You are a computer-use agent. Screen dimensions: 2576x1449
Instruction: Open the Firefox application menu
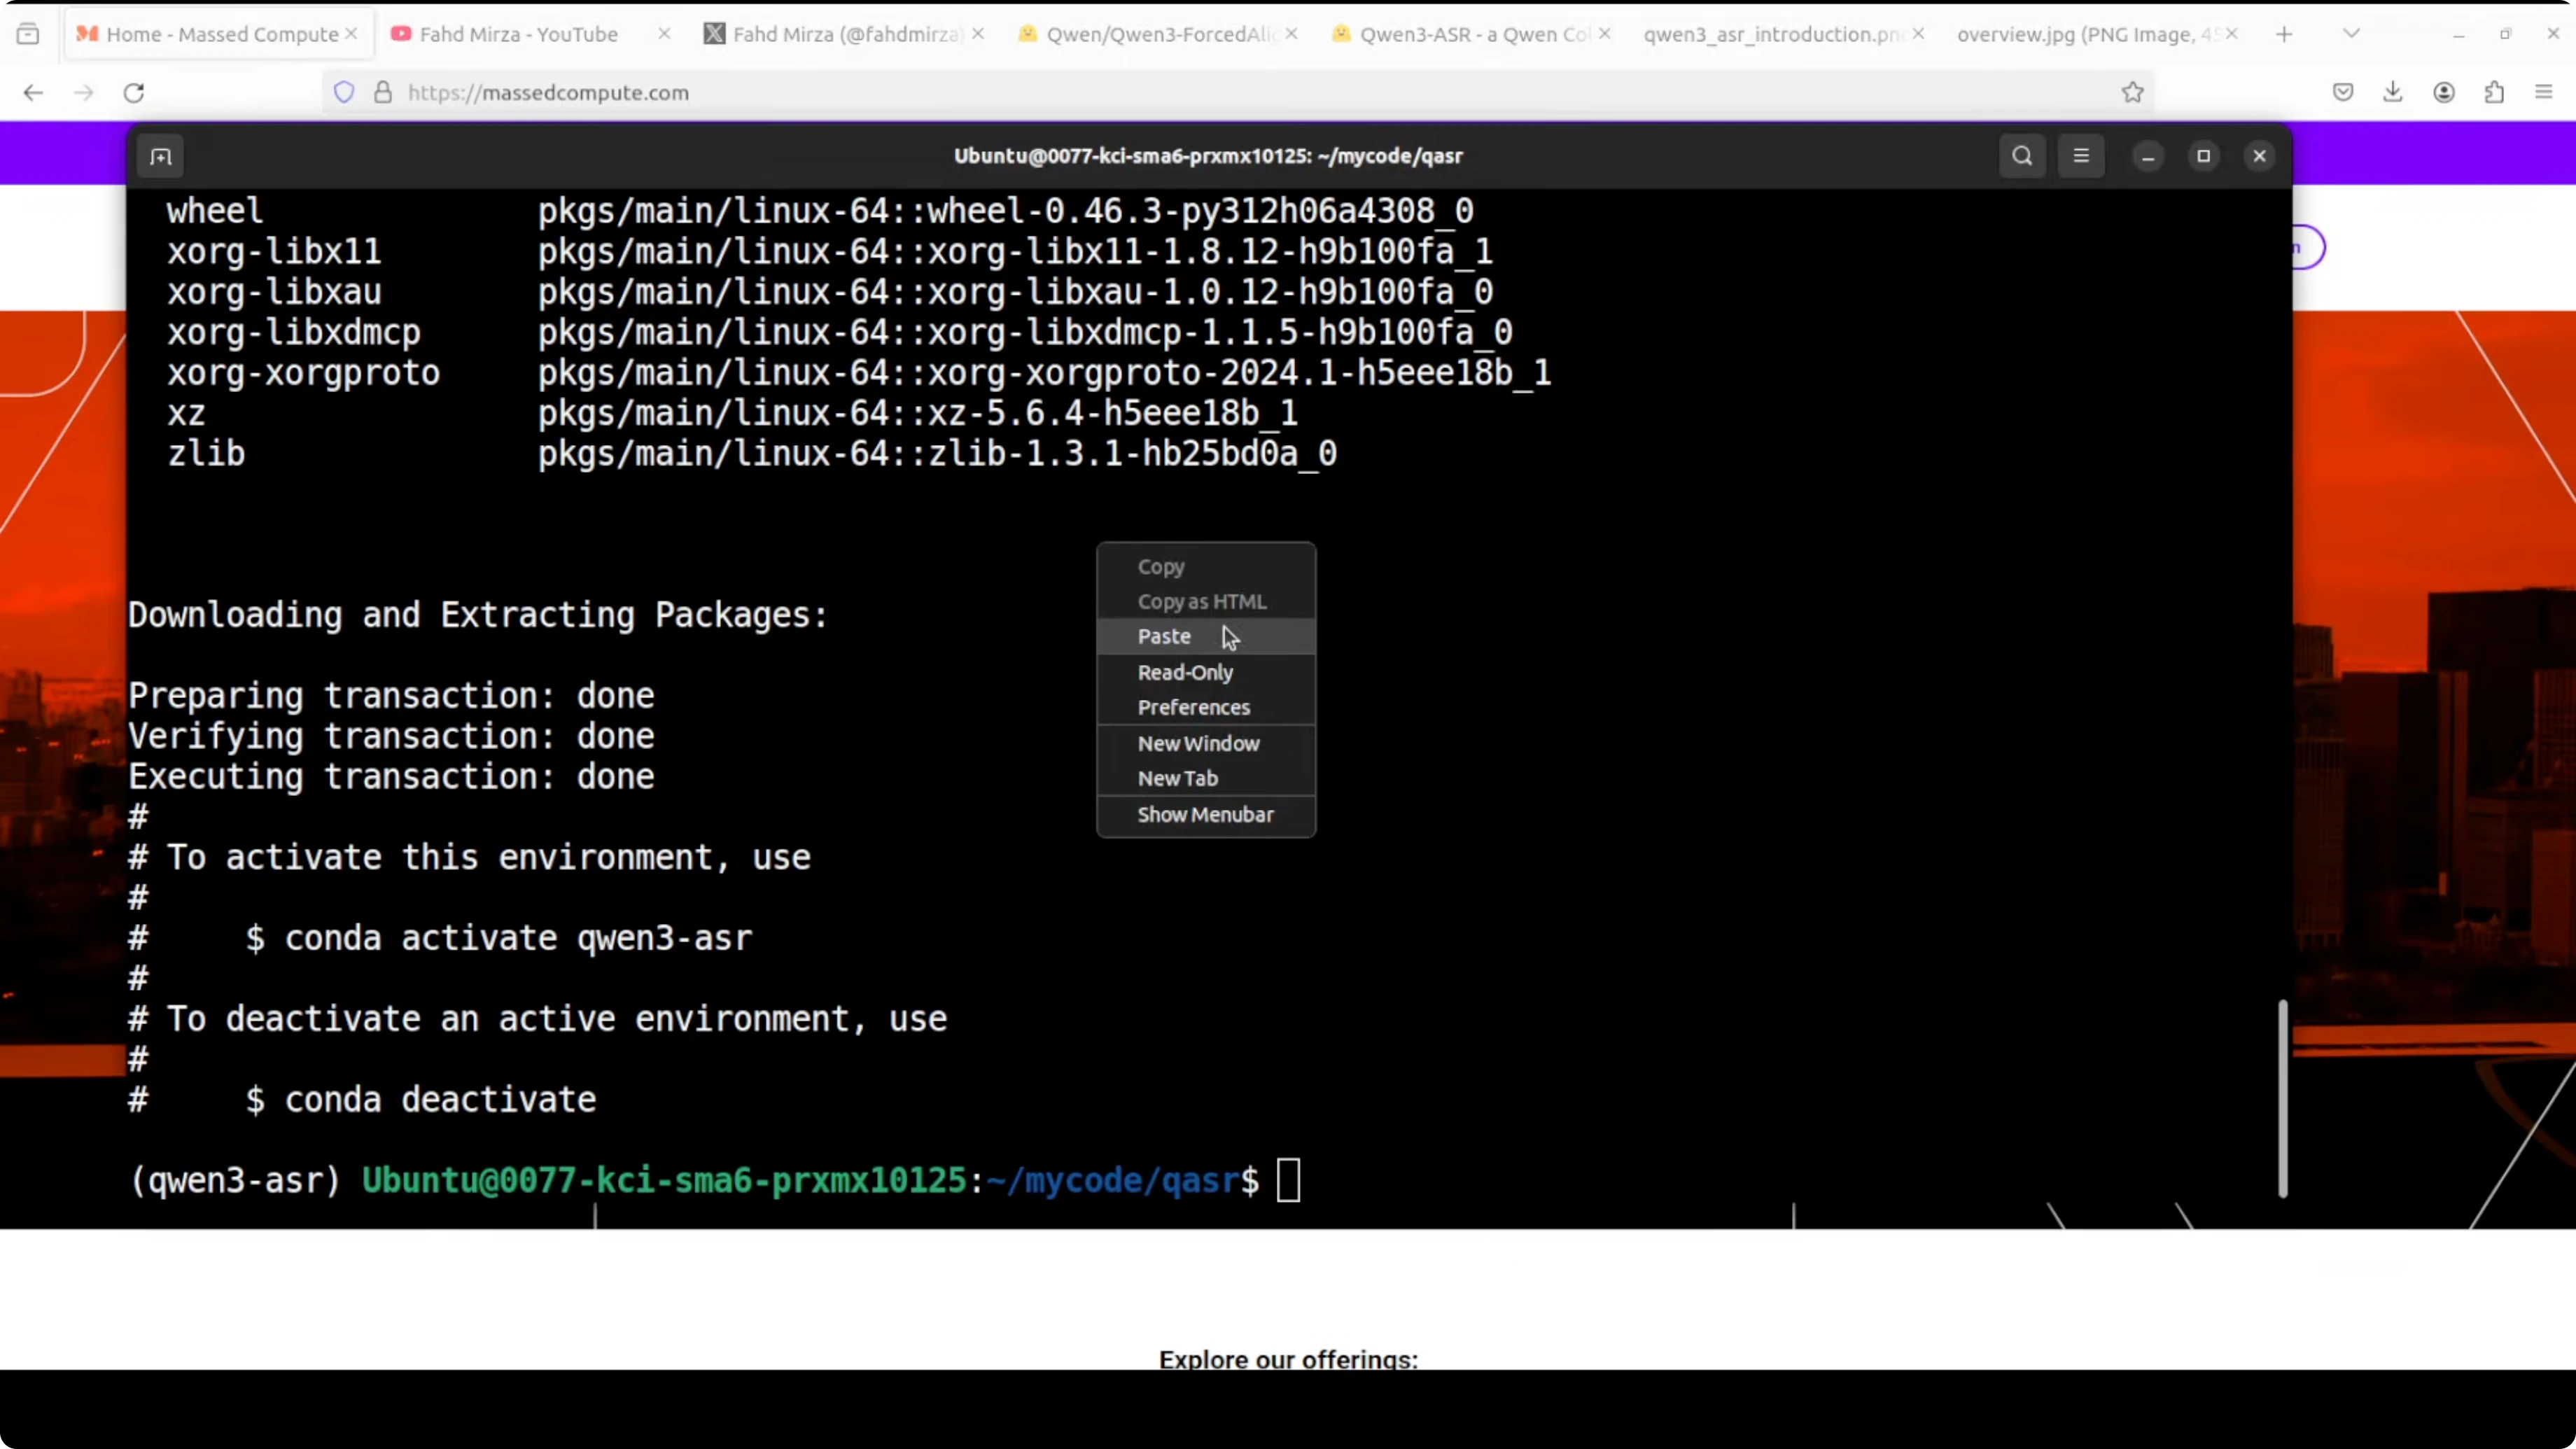(x=2544, y=93)
